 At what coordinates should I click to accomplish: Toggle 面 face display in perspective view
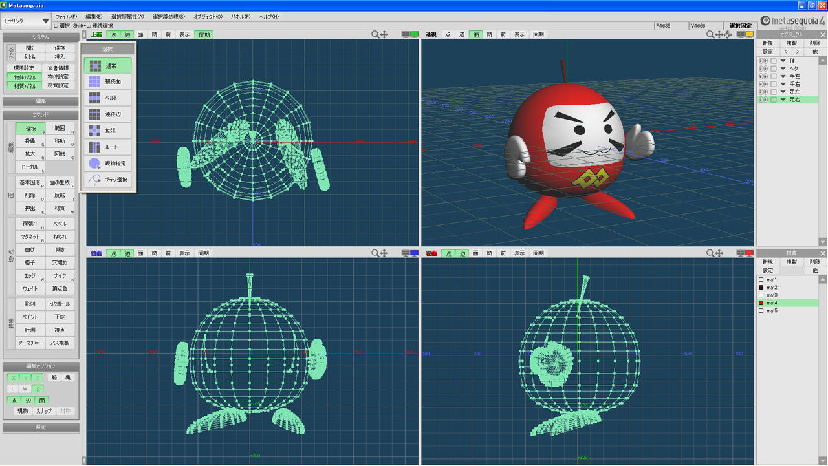[x=475, y=35]
